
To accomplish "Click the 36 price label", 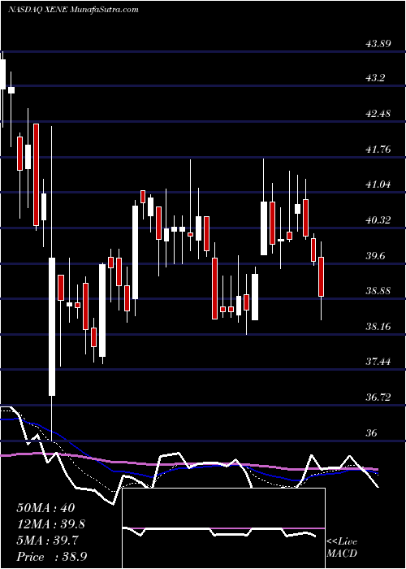I will click(x=372, y=432).
